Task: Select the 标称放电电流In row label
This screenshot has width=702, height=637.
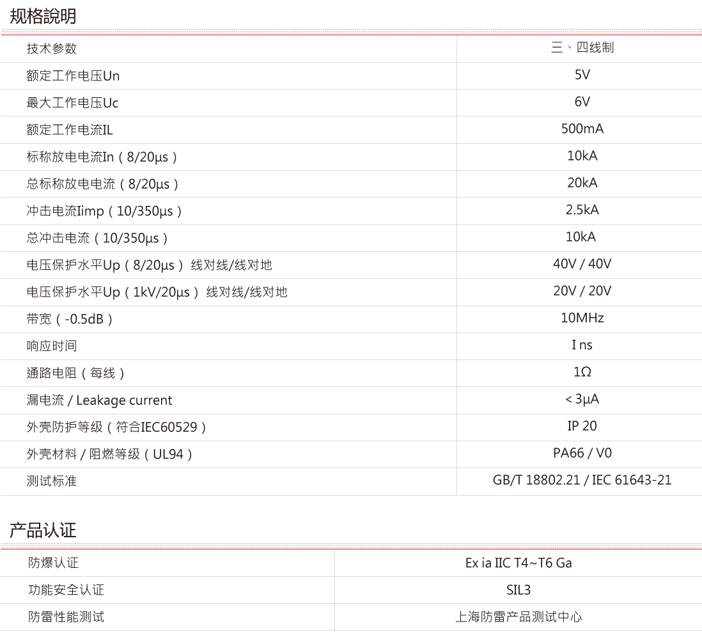Action: [x=101, y=157]
